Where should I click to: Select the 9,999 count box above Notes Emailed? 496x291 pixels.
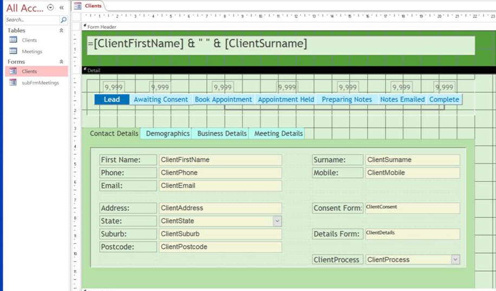coord(401,87)
